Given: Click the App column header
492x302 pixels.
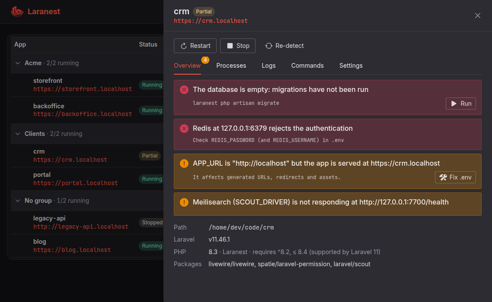Looking at the screenshot, I should click(x=20, y=44).
